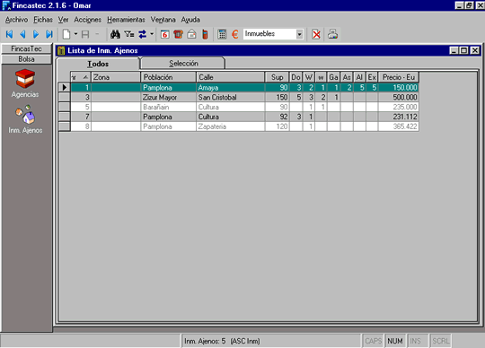Click San Cristobal street cell

[x=231, y=97]
